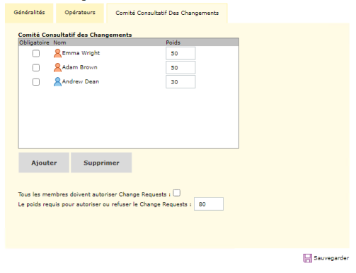Tick the Obligatoire checkbox for Emma Wright

tap(36, 54)
